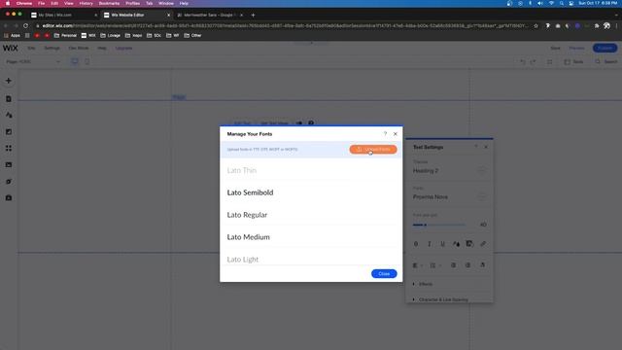
Task: Open the Pages & Menu sidebar icon
Action: [x=9, y=99]
